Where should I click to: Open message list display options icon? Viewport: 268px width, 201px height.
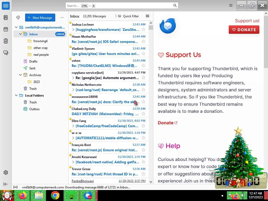(x=148, y=16)
